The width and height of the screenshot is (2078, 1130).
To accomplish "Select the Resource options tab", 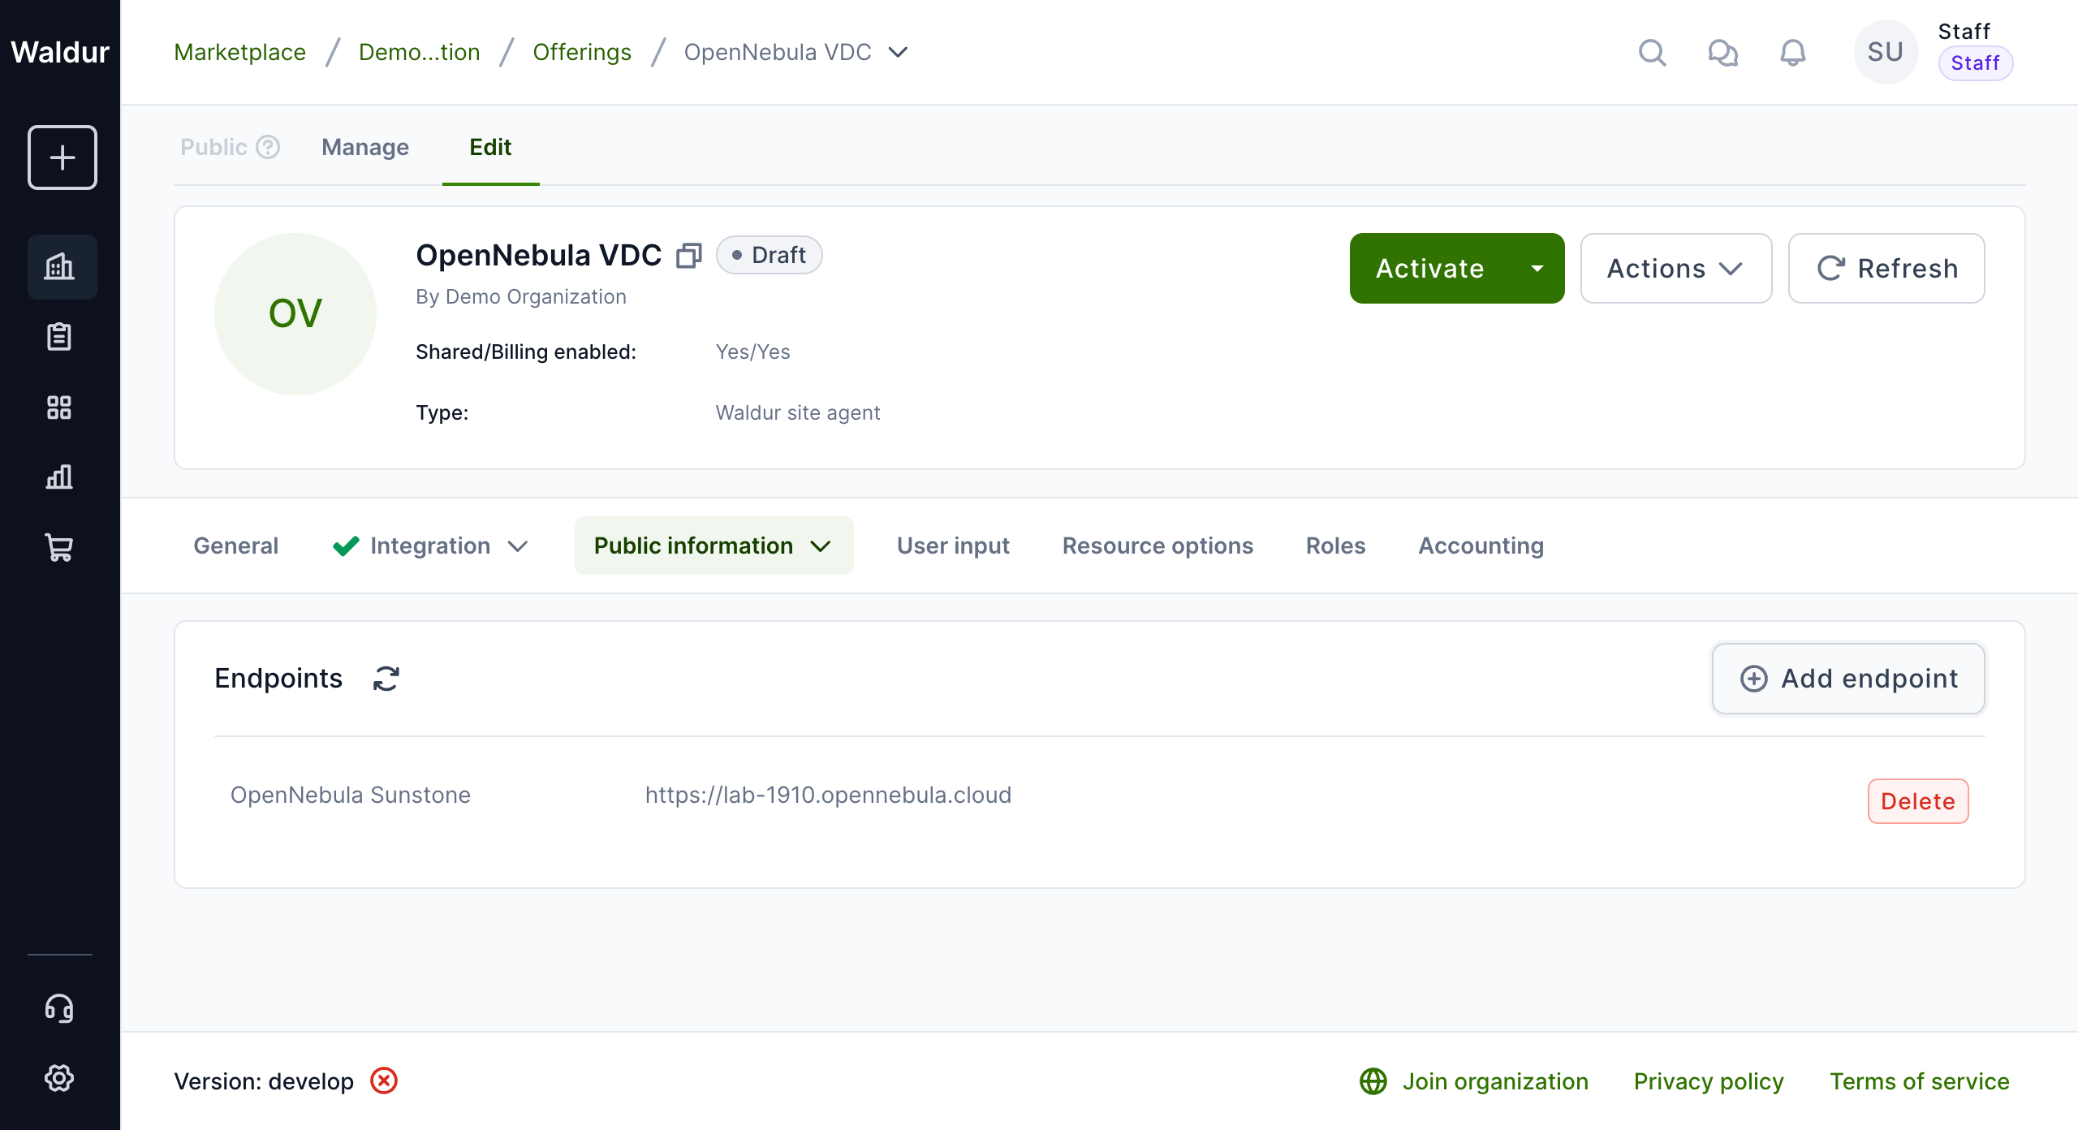I will [x=1158, y=546].
